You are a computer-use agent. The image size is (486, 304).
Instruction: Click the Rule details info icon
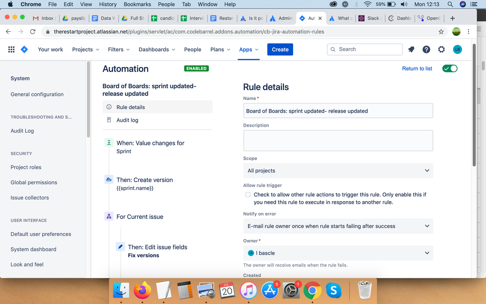109,107
